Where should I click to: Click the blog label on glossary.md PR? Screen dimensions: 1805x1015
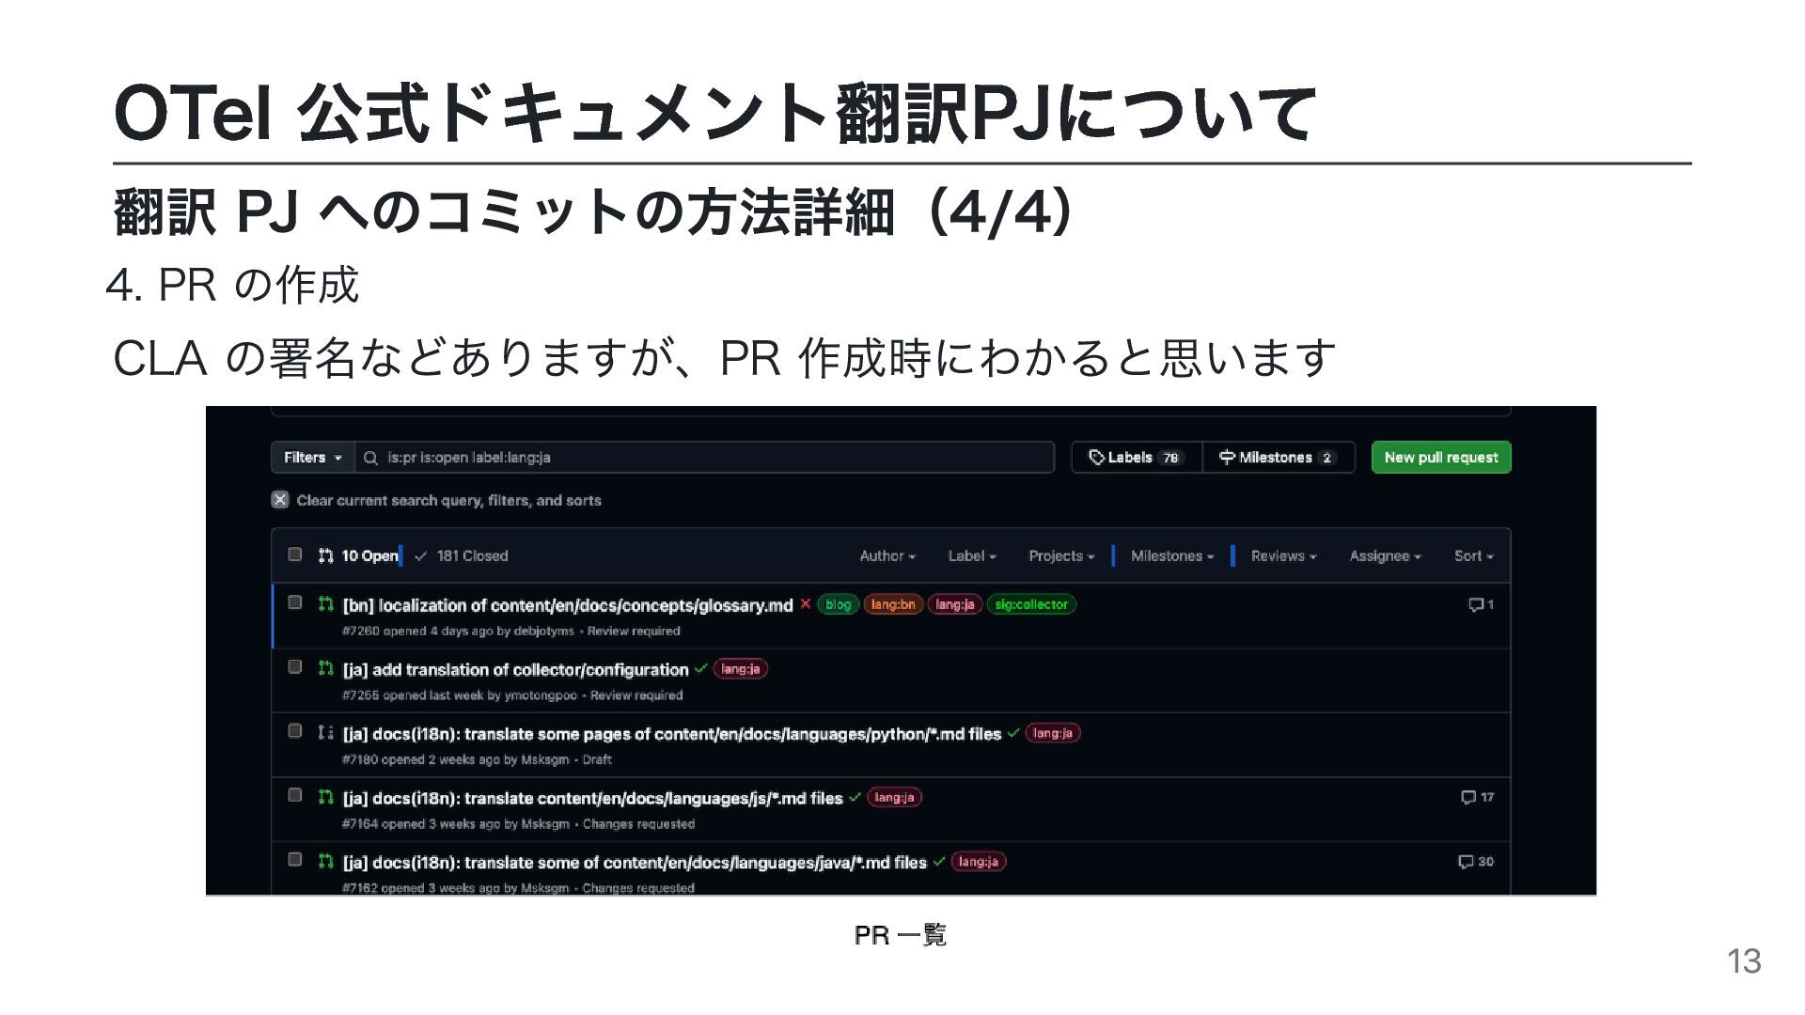point(838,604)
